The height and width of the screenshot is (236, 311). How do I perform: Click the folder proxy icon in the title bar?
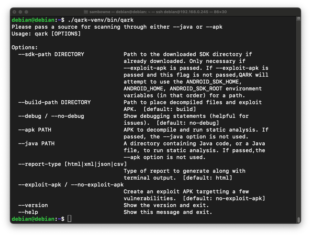(x=86, y=12)
